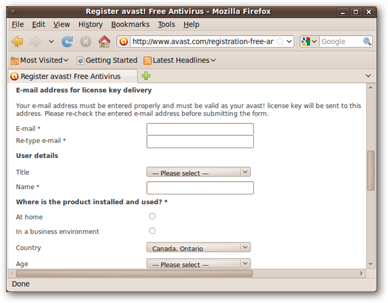Select the Register avast! Free Antivirus tab

[73, 76]
